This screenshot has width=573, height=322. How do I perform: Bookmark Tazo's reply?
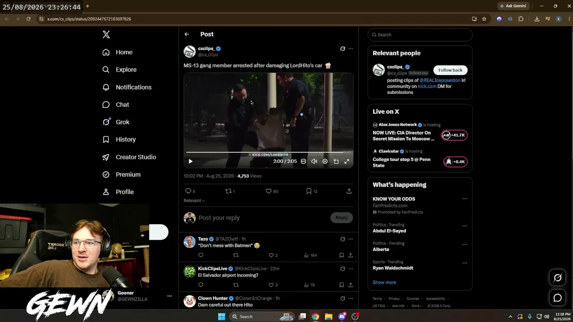click(x=342, y=255)
